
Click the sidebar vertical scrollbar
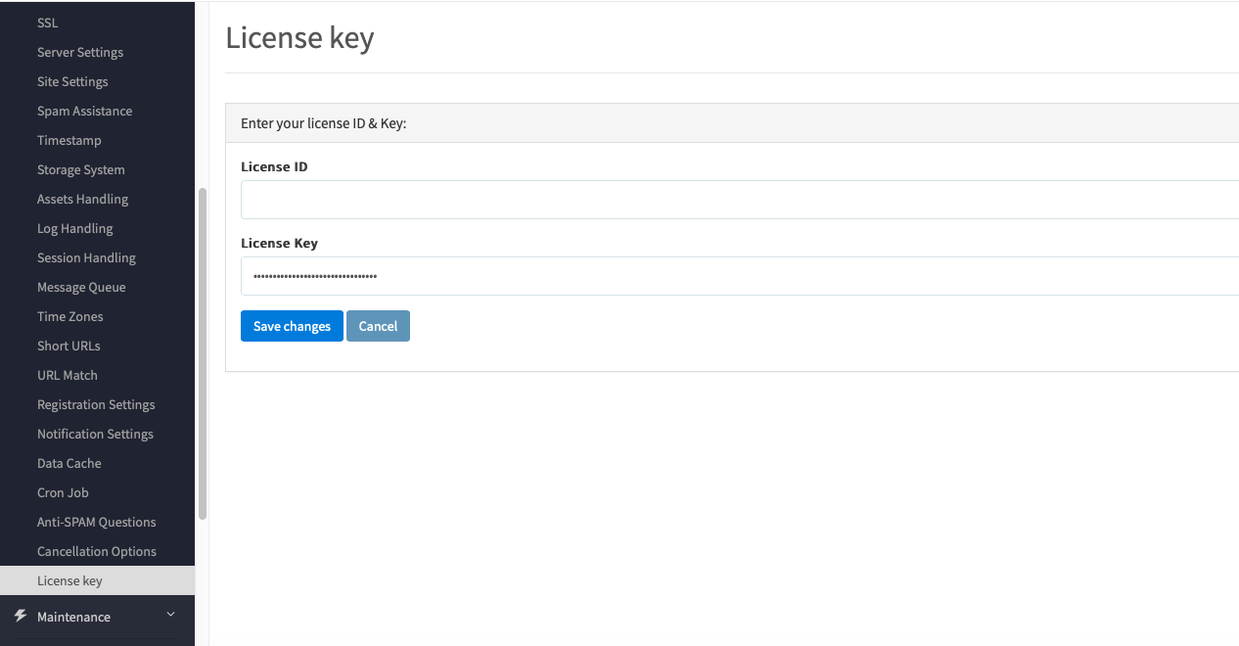click(x=203, y=352)
